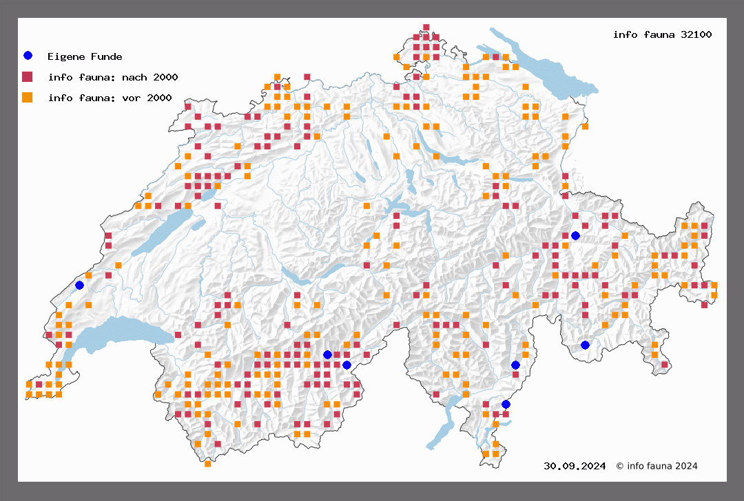Select the westernmost blue Eigene Funde marker
This screenshot has height=501, width=744.
(79, 285)
